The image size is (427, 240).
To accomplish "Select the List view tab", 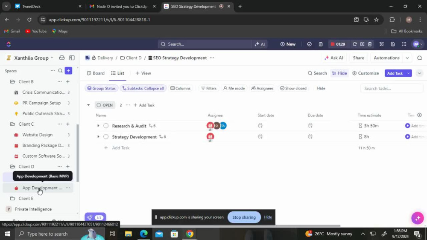I will [118, 73].
